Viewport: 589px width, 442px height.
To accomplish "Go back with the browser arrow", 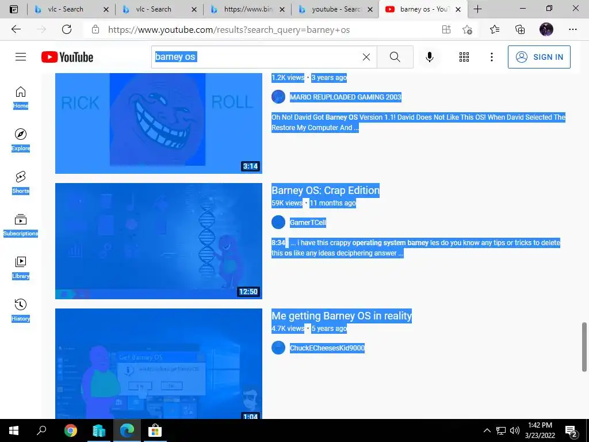I will pyautogui.click(x=16, y=29).
